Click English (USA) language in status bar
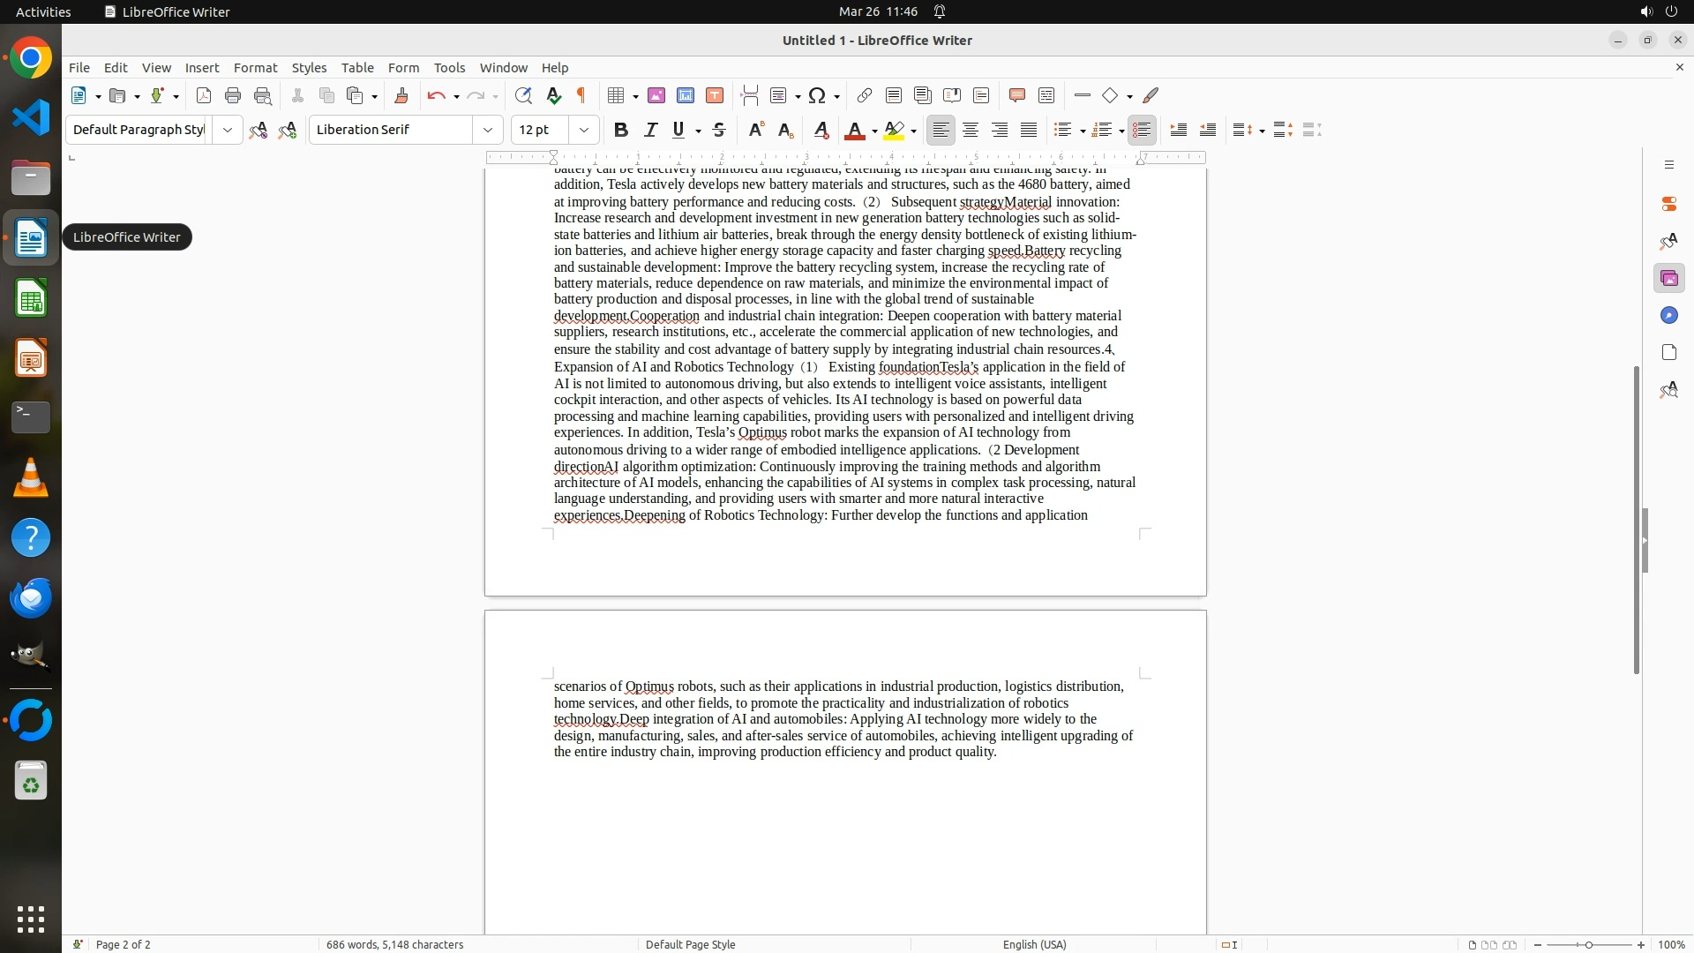This screenshot has height=953, width=1694. coord(1034,944)
